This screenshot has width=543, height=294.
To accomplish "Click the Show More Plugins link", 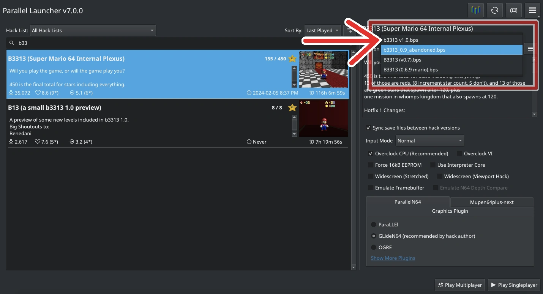I will (393, 258).
